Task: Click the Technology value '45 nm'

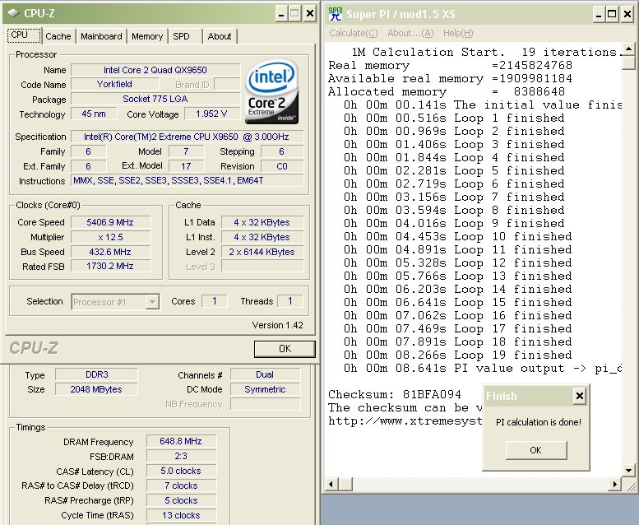Action: pos(94,114)
